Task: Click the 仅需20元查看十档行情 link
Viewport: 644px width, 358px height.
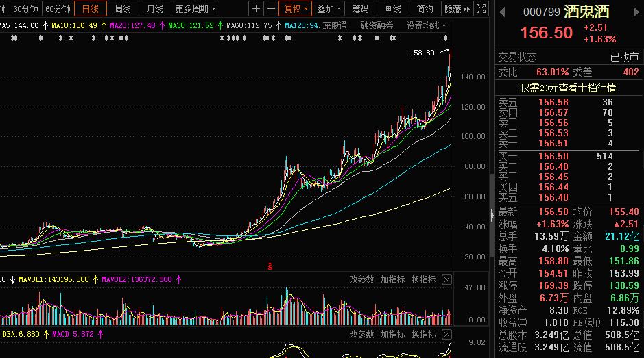Action: click(x=567, y=88)
